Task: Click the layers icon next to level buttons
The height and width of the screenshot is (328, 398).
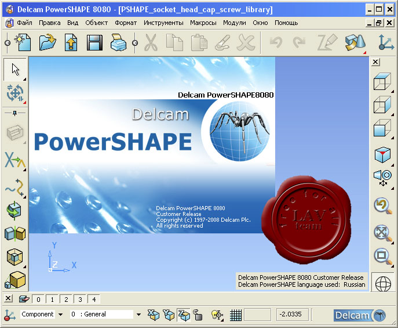Action: click(x=24, y=299)
